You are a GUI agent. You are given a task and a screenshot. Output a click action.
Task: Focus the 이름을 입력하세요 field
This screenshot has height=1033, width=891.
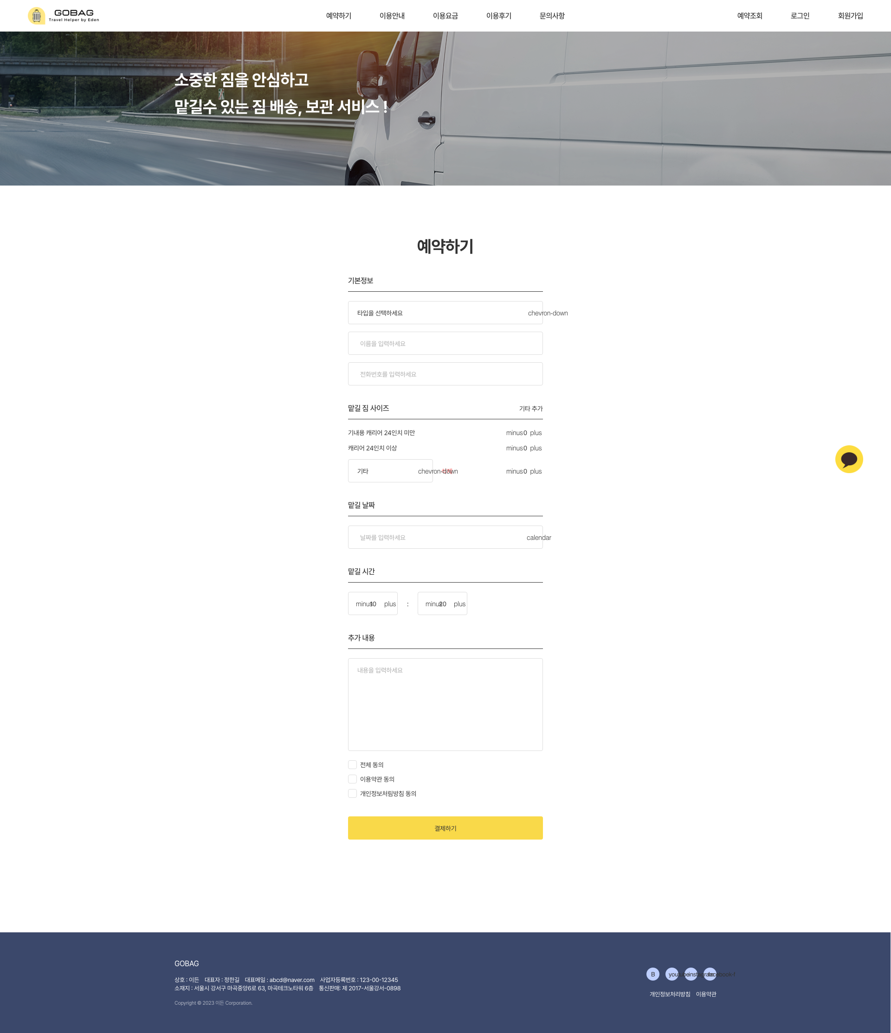click(x=445, y=344)
